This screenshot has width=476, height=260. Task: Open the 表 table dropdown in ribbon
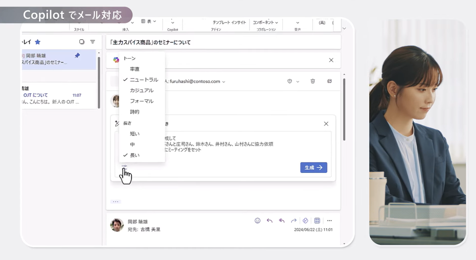pyautogui.click(x=149, y=22)
